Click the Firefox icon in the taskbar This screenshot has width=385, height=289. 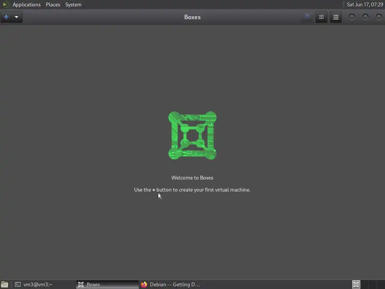click(144, 284)
